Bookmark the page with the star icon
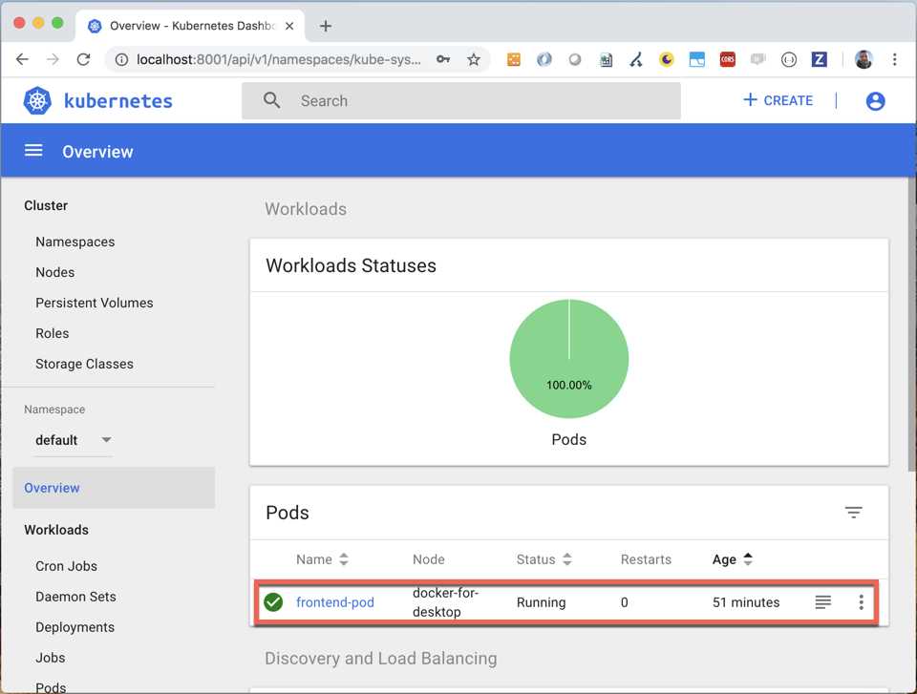The height and width of the screenshot is (694, 917). tap(475, 59)
